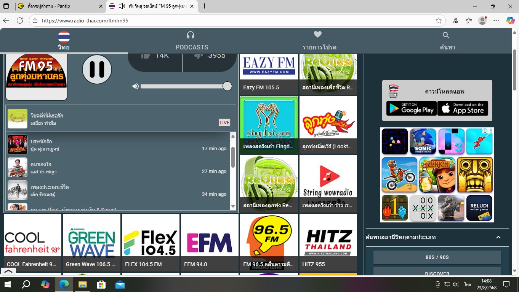Click the Get it on Google Play badge
This screenshot has height=292, width=519.
tap(411, 108)
